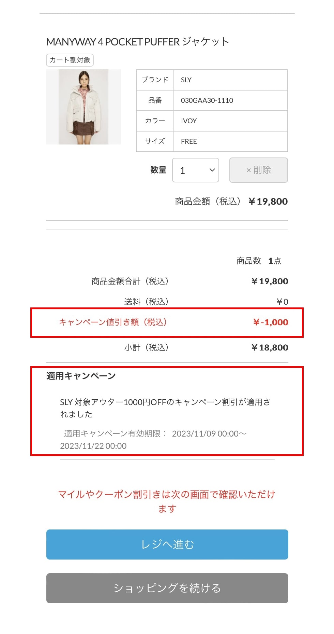The width and height of the screenshot is (334, 634).
Task: Click the × 削除 delete button
Action: pos(258,170)
